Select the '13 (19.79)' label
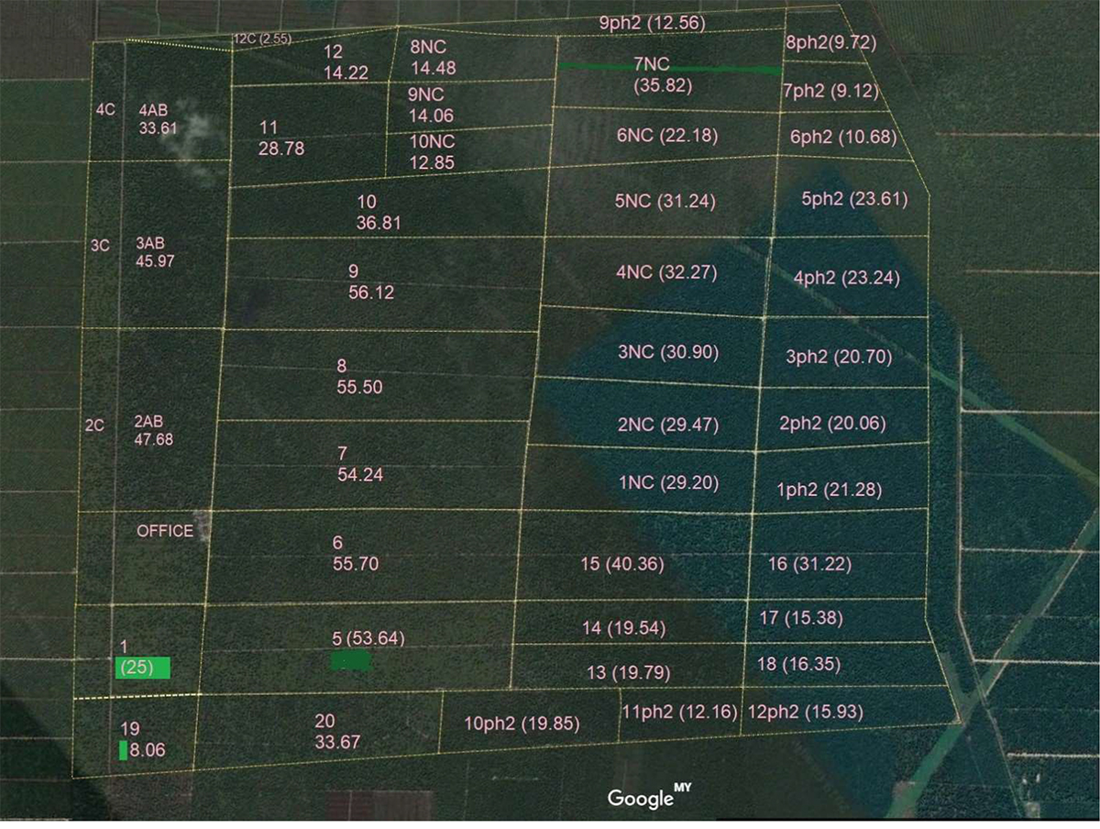This screenshot has height=829, width=1100. tap(628, 673)
